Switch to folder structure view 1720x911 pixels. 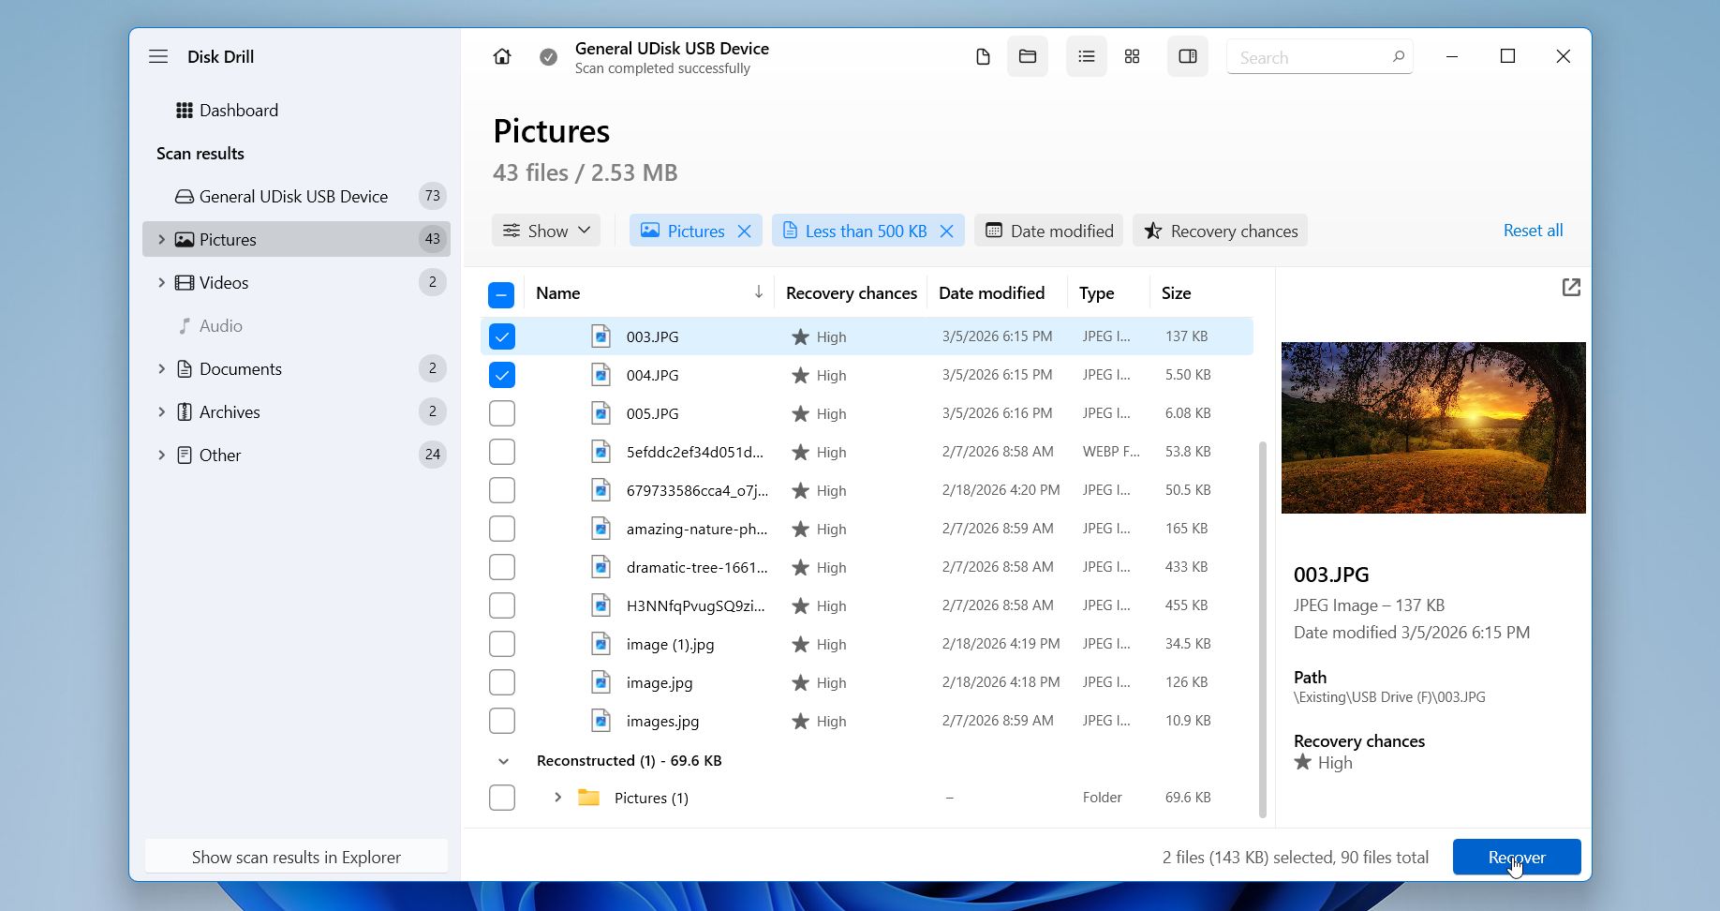[1027, 56]
